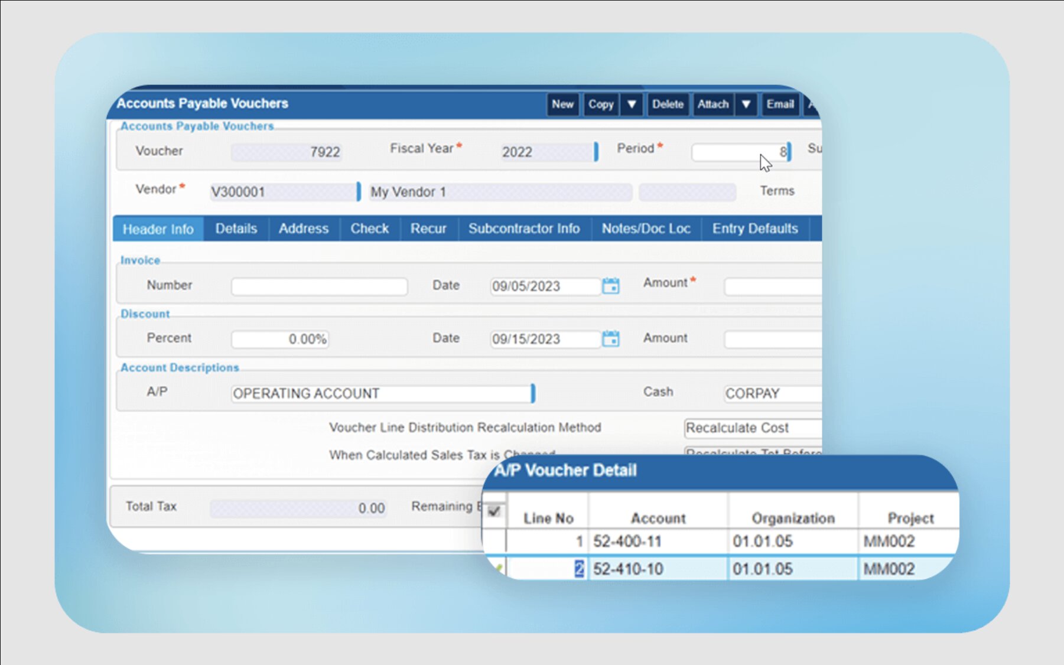Screen dimensions: 1064x665
Task: Click into the Invoice Number field
Action: click(319, 286)
